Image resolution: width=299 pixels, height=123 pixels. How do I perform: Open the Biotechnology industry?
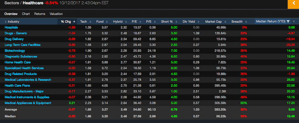15,51
